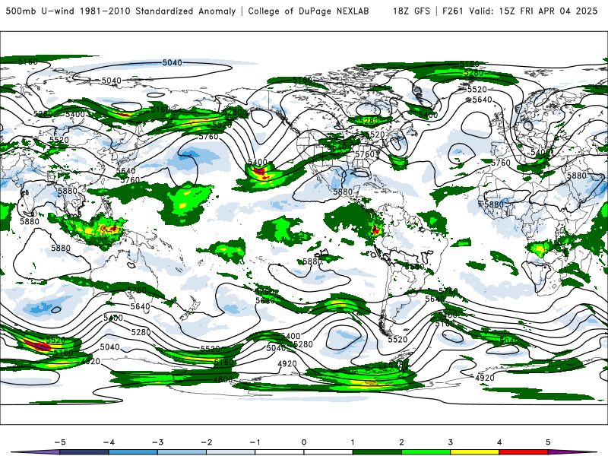Click the colorbar tick label '1'
The height and width of the screenshot is (456, 608).
(353, 442)
